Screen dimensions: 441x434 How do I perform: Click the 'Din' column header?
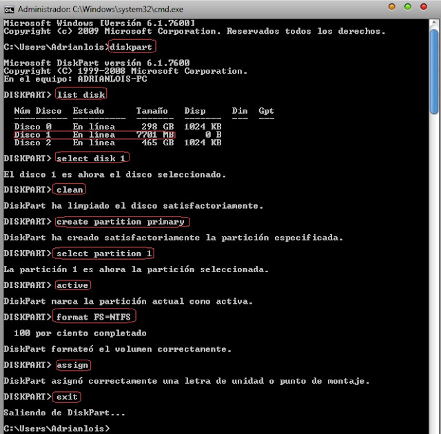(x=240, y=111)
